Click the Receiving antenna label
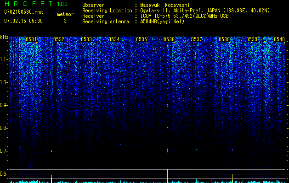The image size is (289, 183). point(106,22)
